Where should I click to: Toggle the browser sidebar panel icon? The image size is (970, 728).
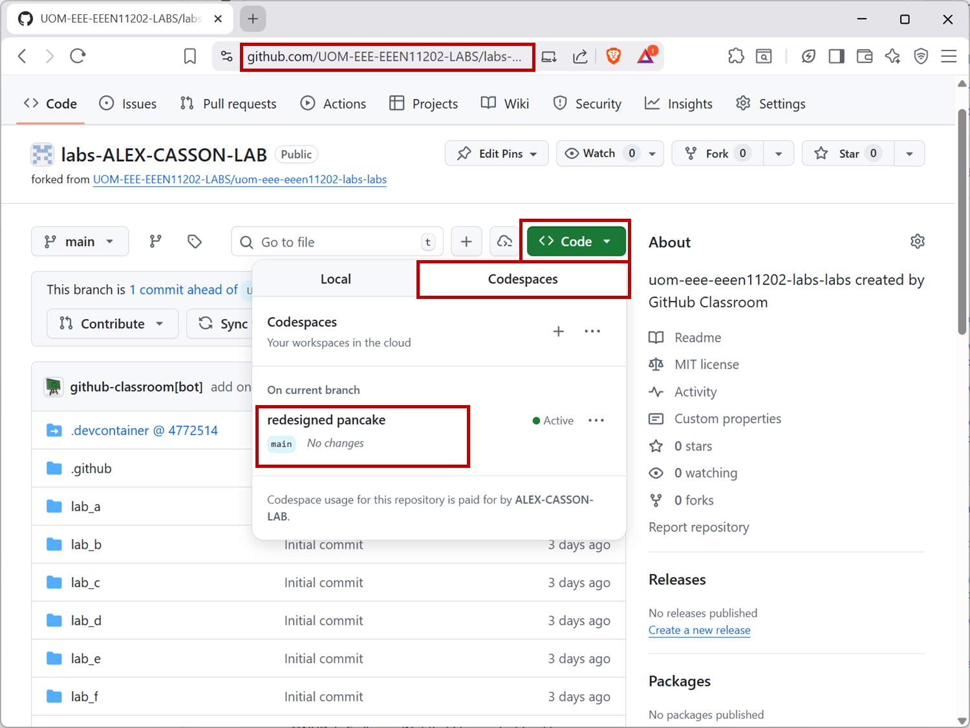point(836,56)
